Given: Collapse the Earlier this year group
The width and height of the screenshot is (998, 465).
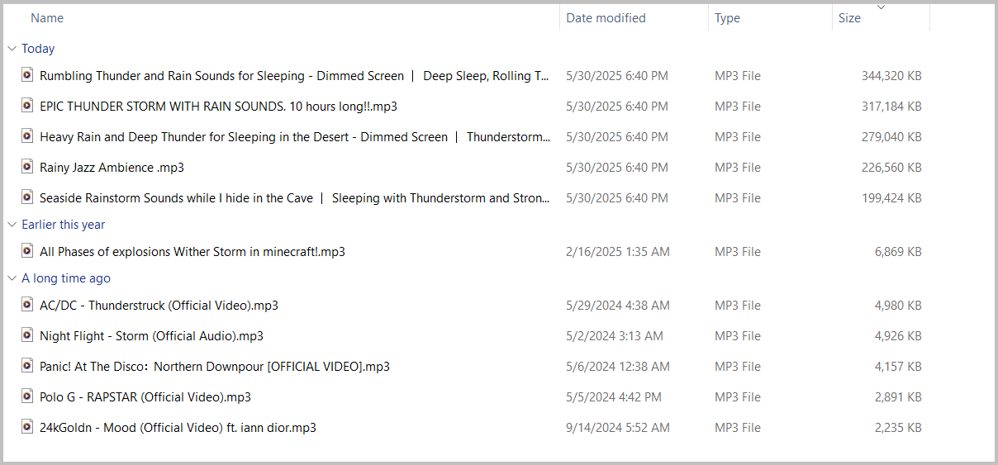Looking at the screenshot, I should point(12,225).
